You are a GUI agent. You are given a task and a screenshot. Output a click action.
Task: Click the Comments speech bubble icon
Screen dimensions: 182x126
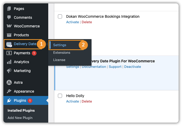pyautogui.click(x=9, y=17)
